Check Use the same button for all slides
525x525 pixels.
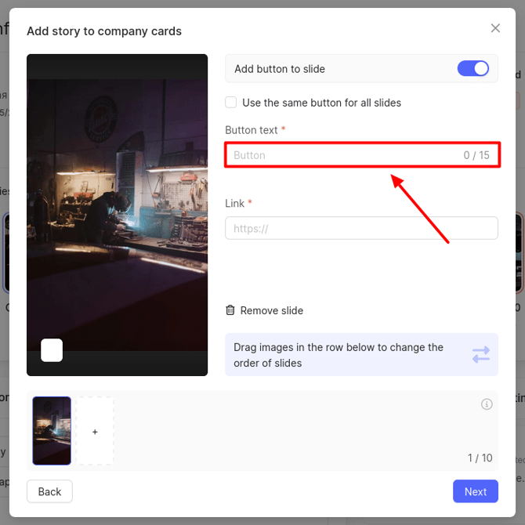click(231, 103)
